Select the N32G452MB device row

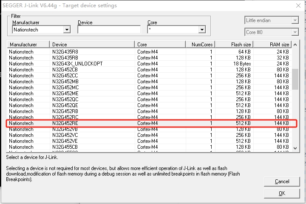pyautogui.click(x=150, y=82)
